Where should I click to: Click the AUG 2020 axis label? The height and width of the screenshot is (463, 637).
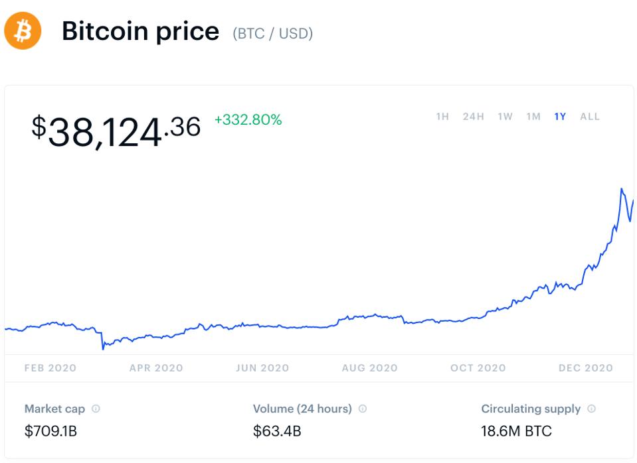pyautogui.click(x=369, y=368)
